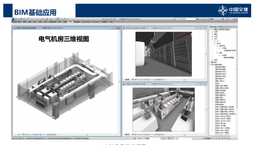Click the Text tool icon in quick access toolbar
This screenshot has height=145, width=253.
(47, 19)
